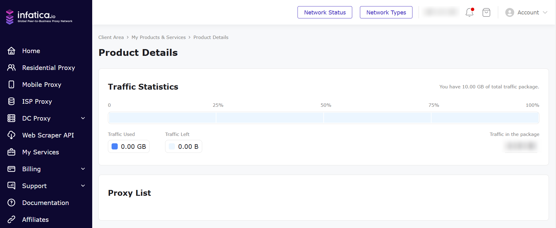This screenshot has height=228, width=556.
Task: Click the blurred balance in header
Action: click(x=441, y=12)
